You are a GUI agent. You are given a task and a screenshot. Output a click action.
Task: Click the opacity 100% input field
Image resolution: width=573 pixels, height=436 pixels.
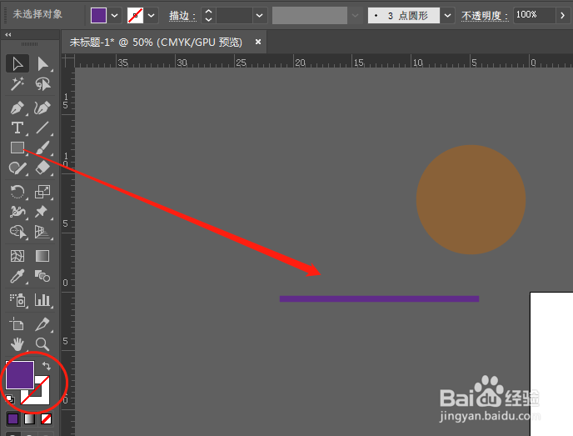(x=534, y=16)
